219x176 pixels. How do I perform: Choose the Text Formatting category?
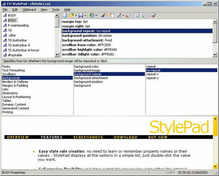click(13, 70)
